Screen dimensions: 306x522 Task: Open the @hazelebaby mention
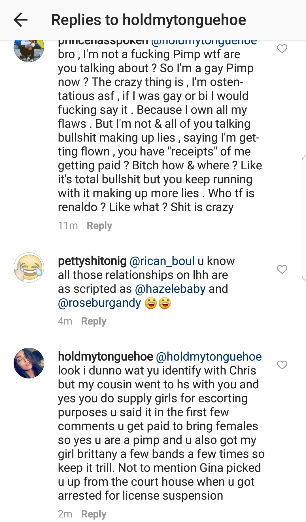[170, 289]
